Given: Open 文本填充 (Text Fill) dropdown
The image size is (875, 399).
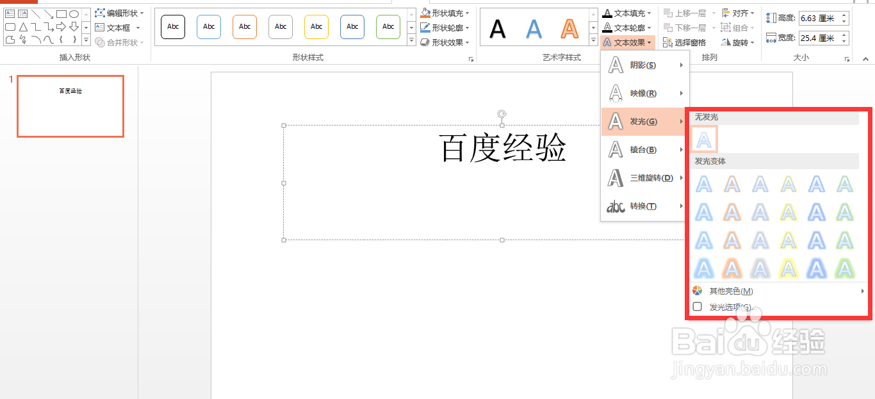Looking at the screenshot, I should [x=627, y=13].
